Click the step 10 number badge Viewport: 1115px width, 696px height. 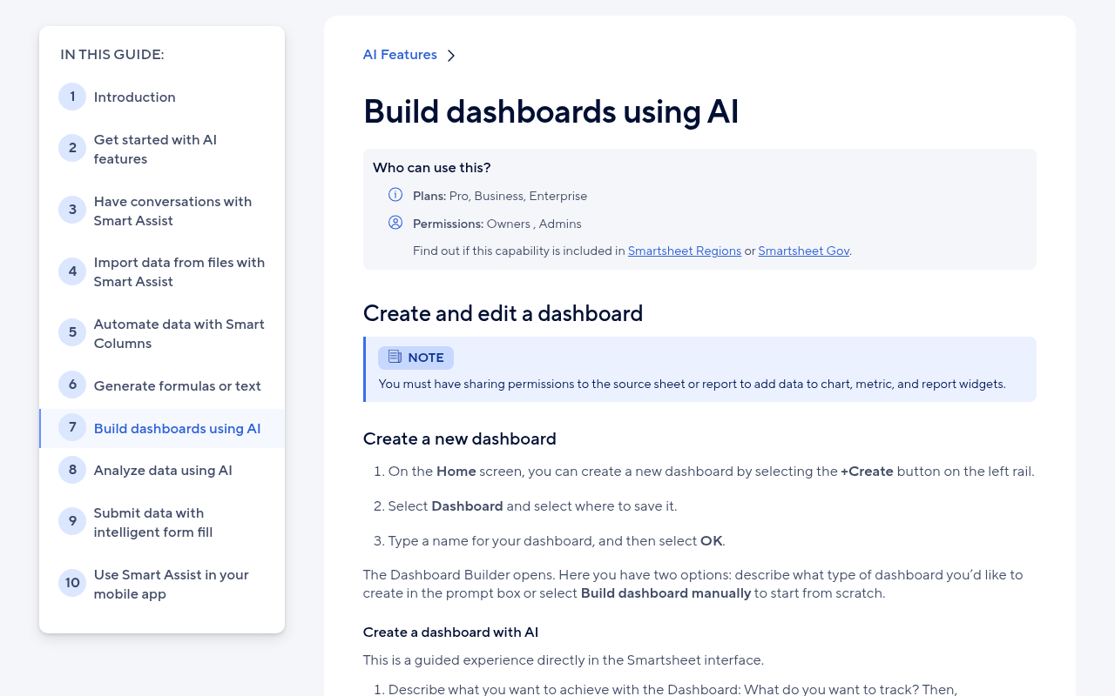pyautogui.click(x=72, y=583)
